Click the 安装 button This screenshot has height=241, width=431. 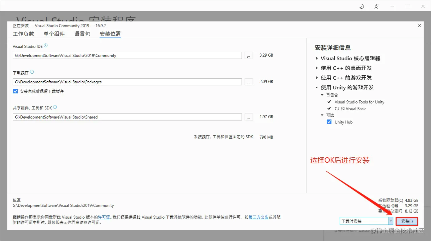pos(407,221)
